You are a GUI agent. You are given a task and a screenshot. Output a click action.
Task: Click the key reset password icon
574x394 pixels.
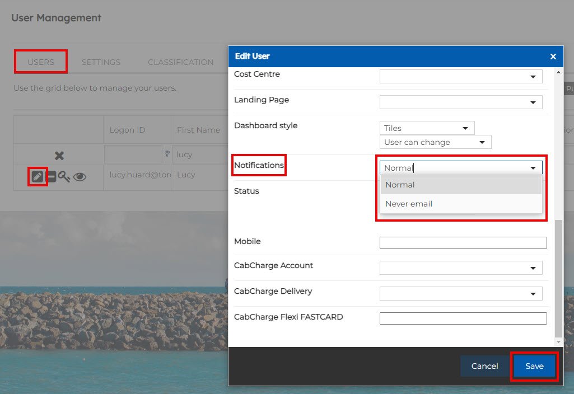point(64,177)
